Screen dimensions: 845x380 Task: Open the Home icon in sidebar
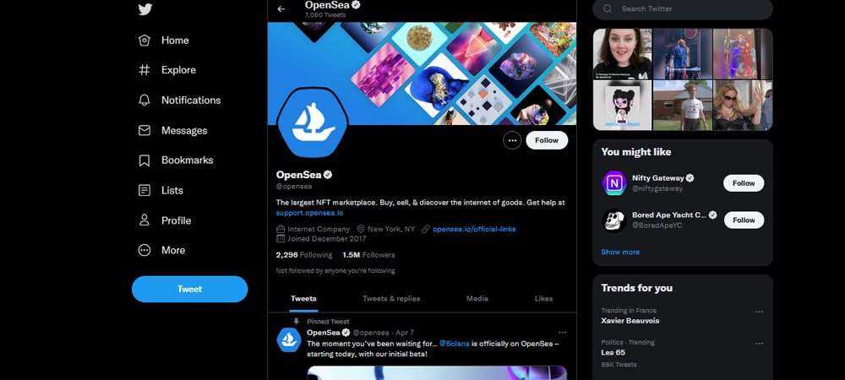tap(144, 41)
